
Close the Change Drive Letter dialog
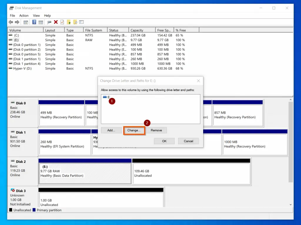coord(198,81)
